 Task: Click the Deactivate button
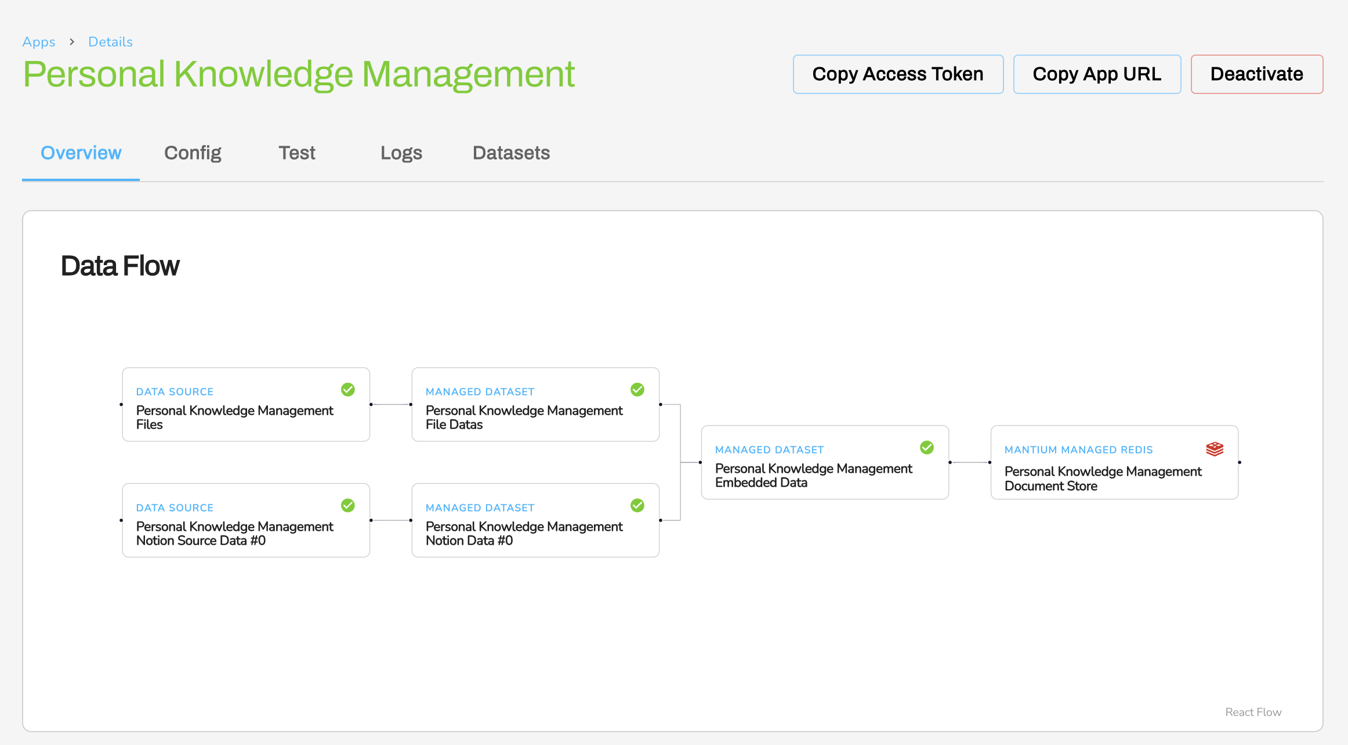coord(1256,74)
